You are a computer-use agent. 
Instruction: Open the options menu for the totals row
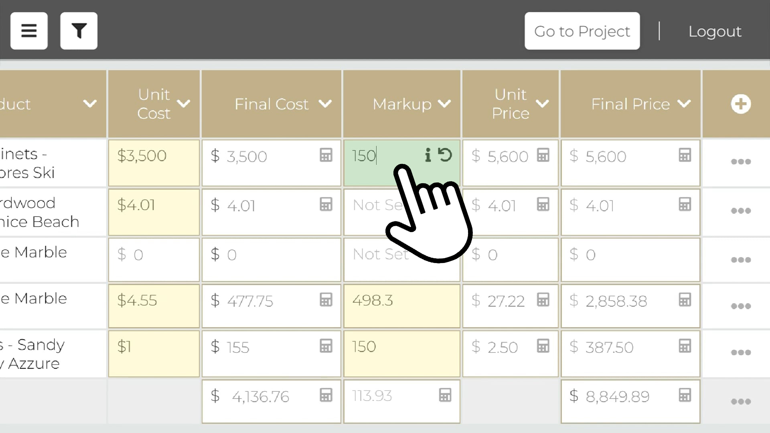click(741, 401)
